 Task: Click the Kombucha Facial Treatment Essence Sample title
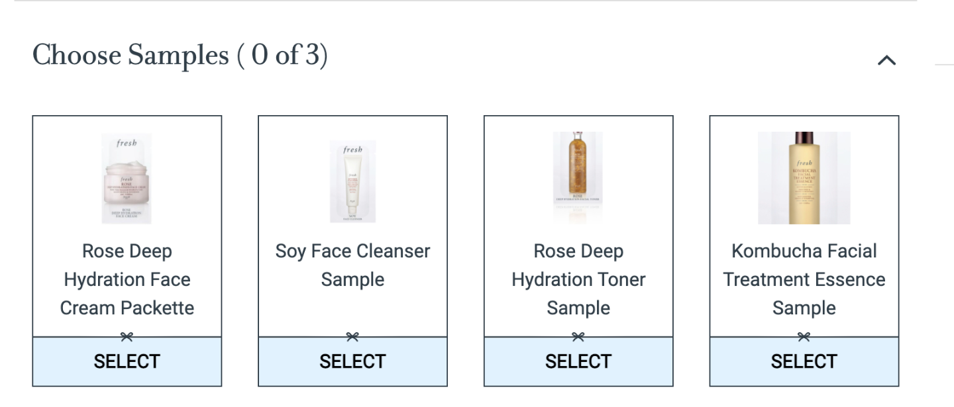point(804,279)
